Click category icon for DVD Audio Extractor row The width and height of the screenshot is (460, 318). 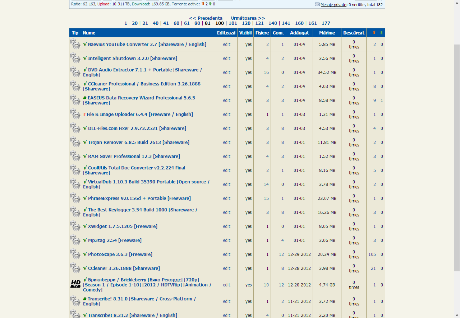(75, 72)
